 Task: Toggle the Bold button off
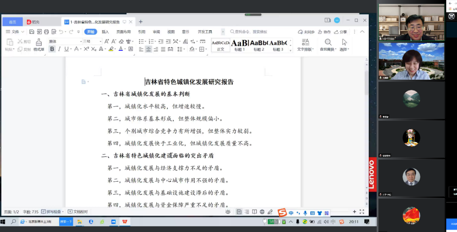(52, 49)
